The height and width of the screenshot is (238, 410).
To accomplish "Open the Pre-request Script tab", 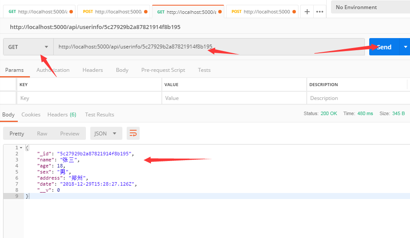I will click(x=163, y=70).
